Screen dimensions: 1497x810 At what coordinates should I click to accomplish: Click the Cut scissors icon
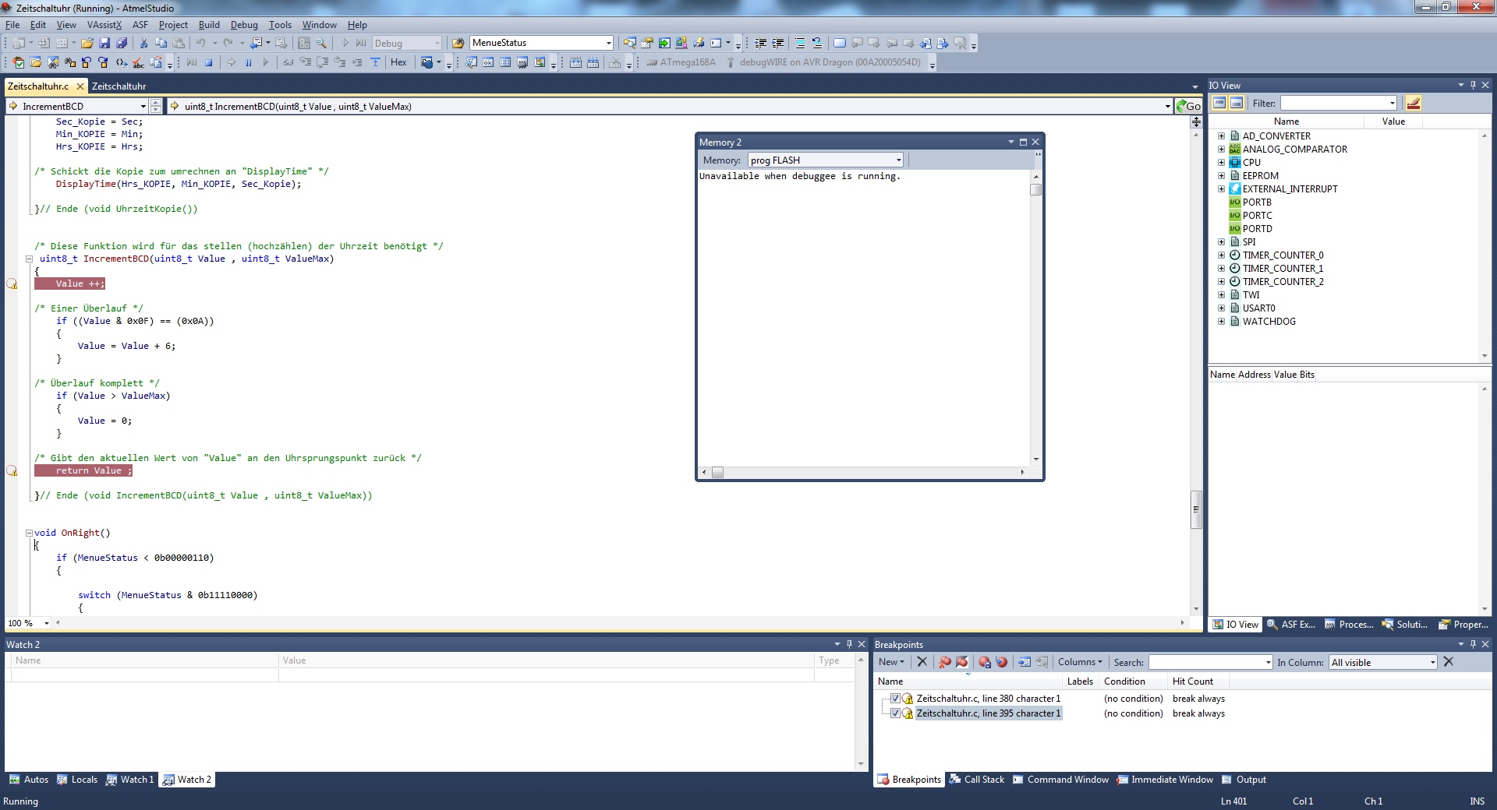tap(143, 43)
